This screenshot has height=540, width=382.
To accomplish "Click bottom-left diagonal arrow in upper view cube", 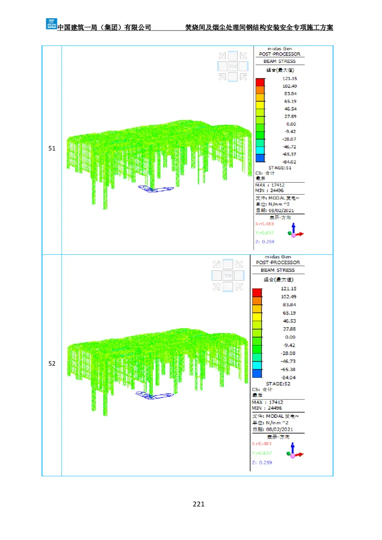I will coord(222,77).
